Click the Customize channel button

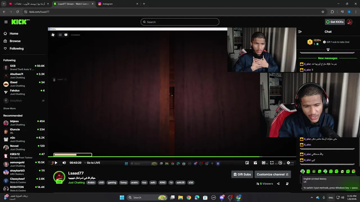coord(273,174)
